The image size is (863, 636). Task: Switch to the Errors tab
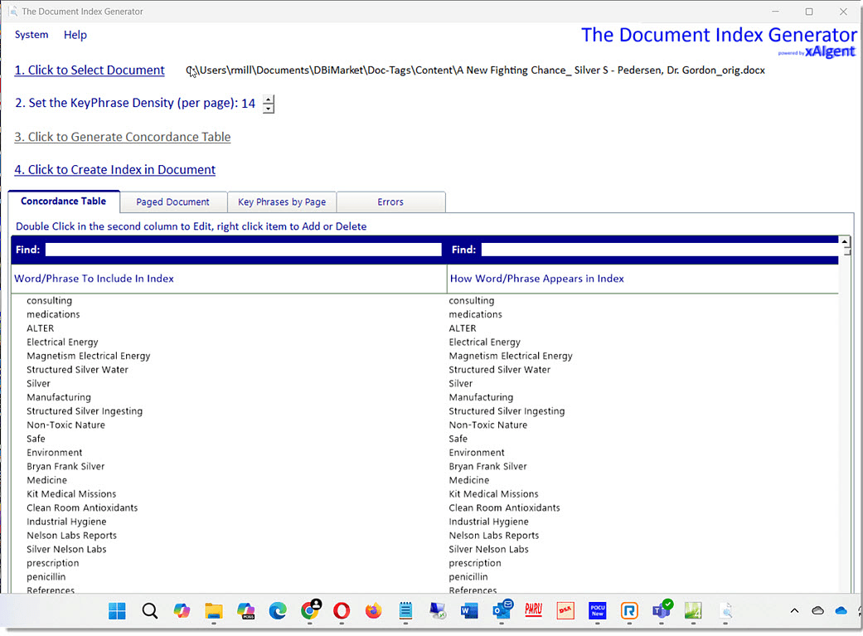[390, 202]
